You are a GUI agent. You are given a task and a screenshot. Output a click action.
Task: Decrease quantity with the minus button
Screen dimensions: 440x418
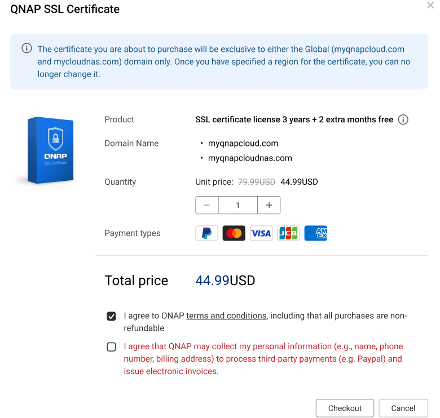[x=207, y=205]
